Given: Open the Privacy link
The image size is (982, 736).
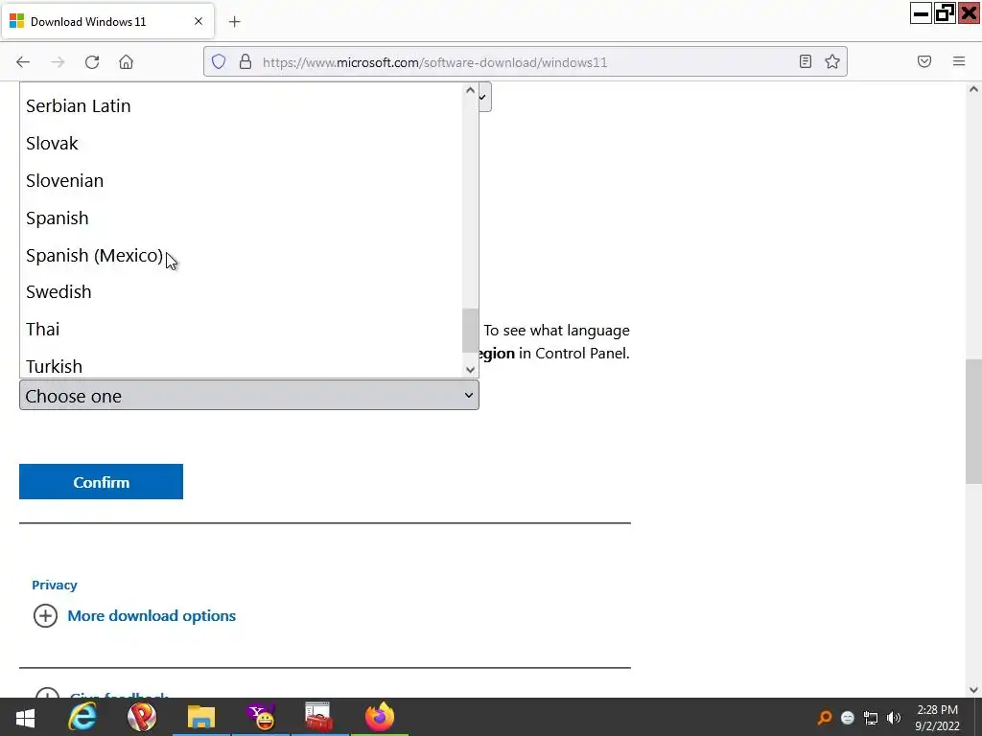Looking at the screenshot, I should click(x=55, y=585).
